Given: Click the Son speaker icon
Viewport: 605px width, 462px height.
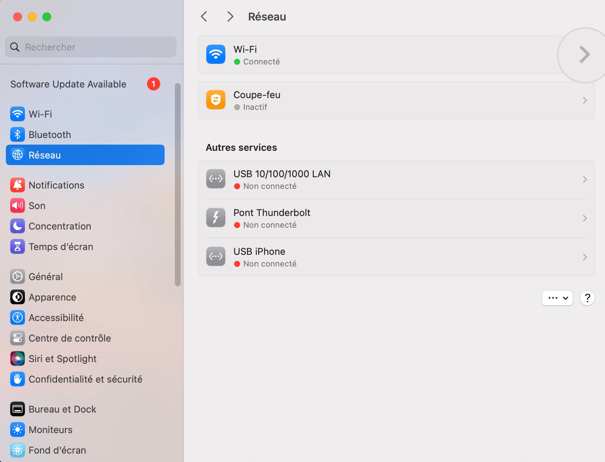Looking at the screenshot, I should coord(18,206).
